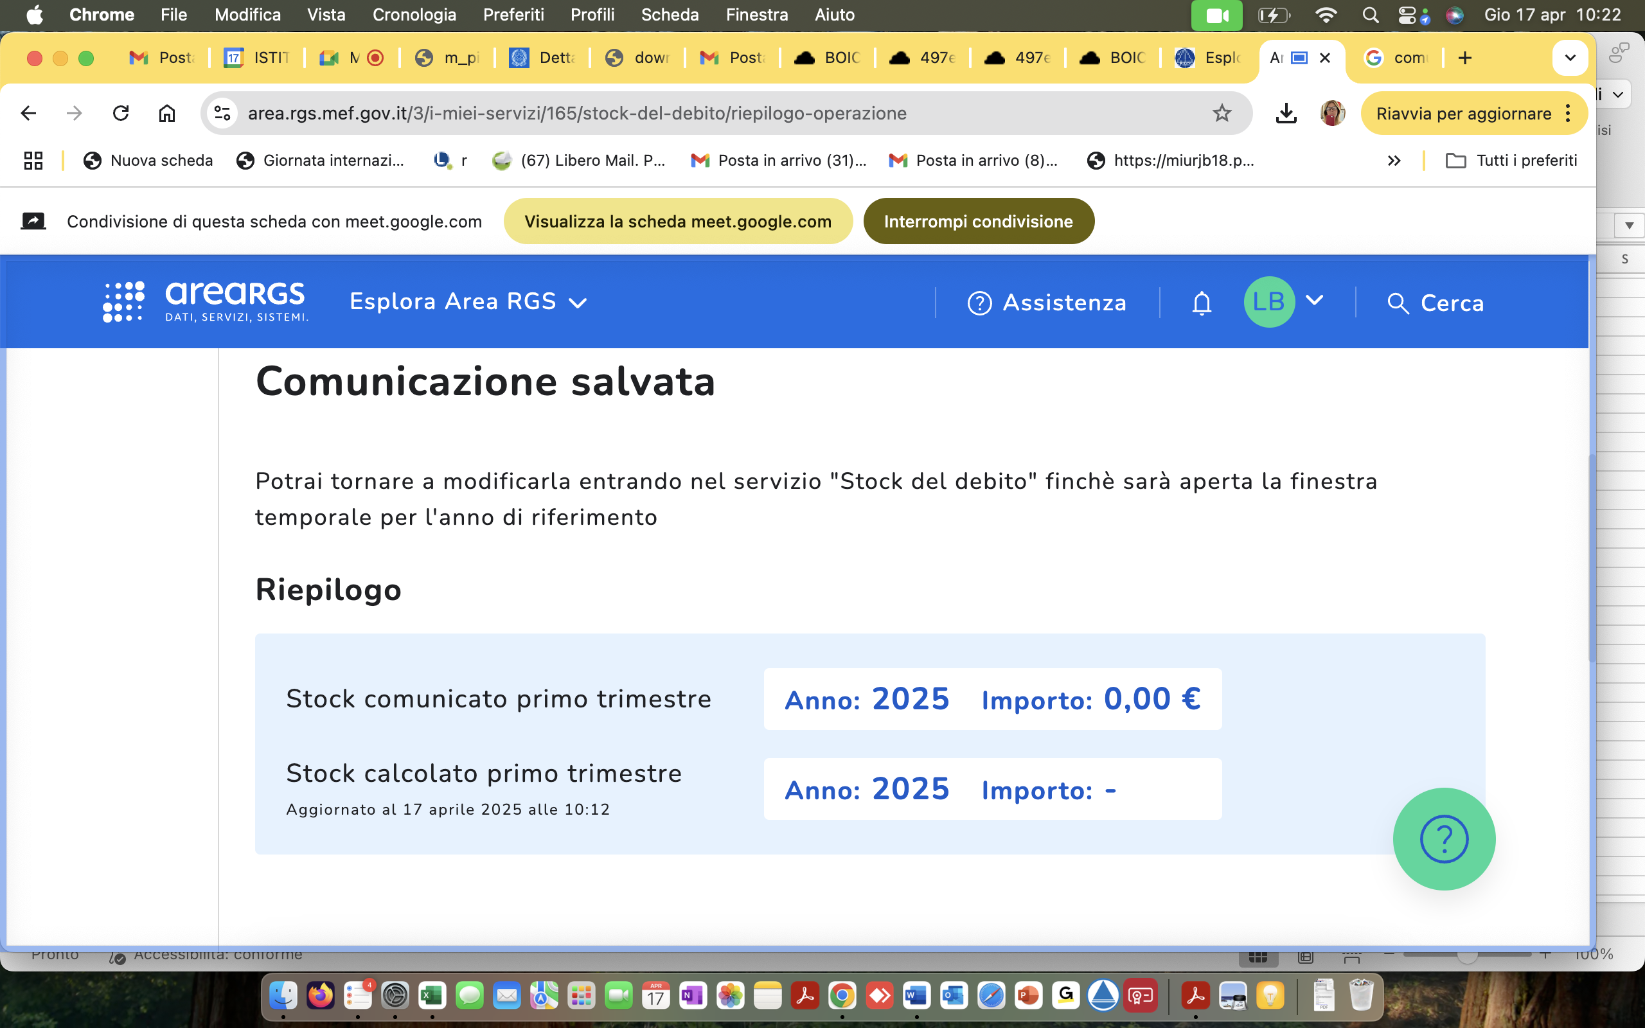
Task: Click Assistenza link in header
Action: (x=1047, y=303)
